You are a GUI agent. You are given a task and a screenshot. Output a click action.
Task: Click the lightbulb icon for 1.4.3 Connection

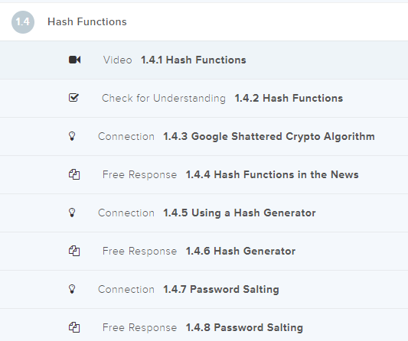(x=72, y=136)
